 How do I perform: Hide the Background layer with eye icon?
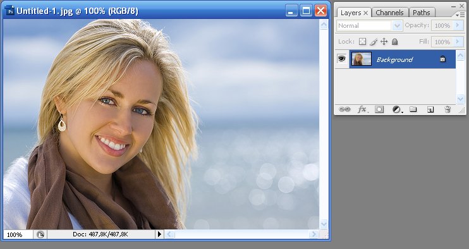341,59
